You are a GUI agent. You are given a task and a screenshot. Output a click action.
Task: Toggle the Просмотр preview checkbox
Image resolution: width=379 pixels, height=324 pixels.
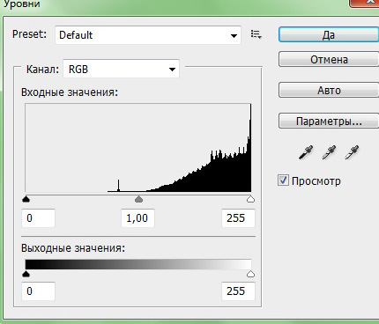coord(283,180)
